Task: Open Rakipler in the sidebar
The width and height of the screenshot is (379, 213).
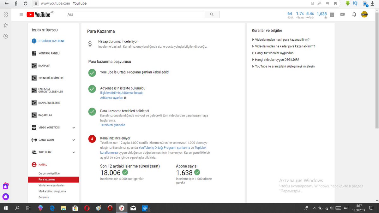Action: [41, 66]
